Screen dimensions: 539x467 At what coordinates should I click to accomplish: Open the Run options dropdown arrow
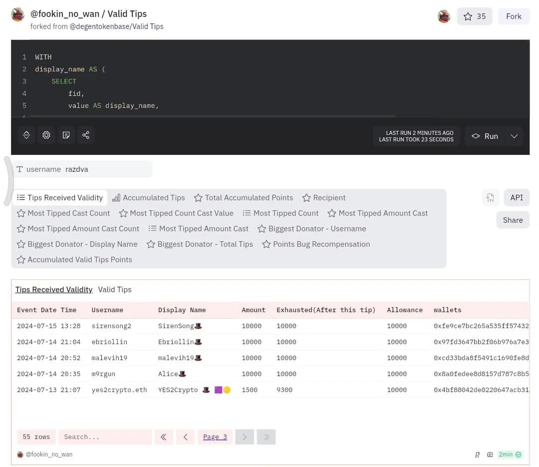[514, 136]
